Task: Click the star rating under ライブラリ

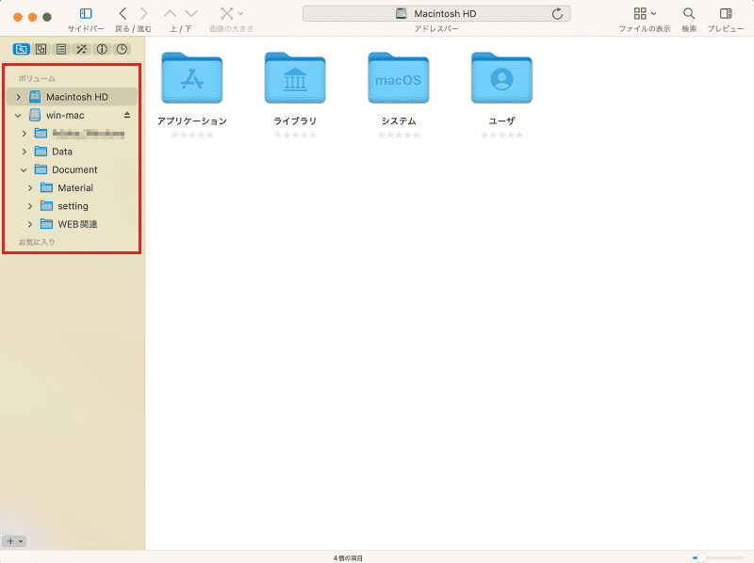Action: click(295, 135)
